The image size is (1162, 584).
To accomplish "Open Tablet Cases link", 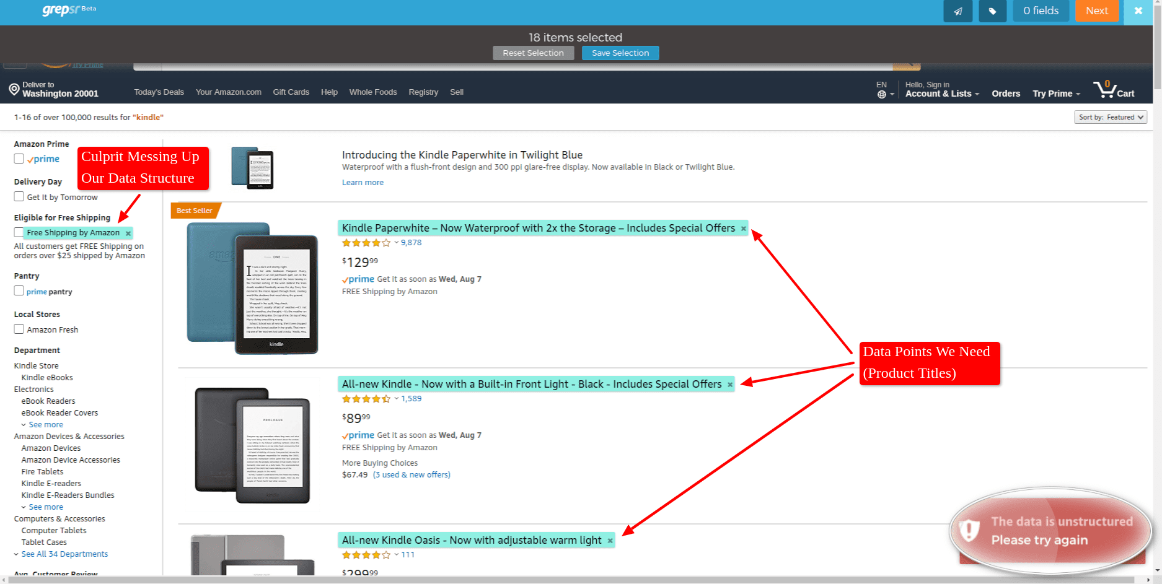I will pos(44,543).
